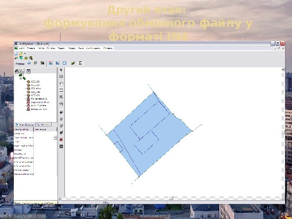Click the sigma-shaped icon at toolbar end
The width and height of the screenshot is (292, 219).
coord(80,63)
